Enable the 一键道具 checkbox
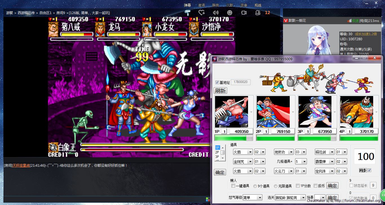Viewport: 385px width, 205px height. pyautogui.click(x=233, y=186)
